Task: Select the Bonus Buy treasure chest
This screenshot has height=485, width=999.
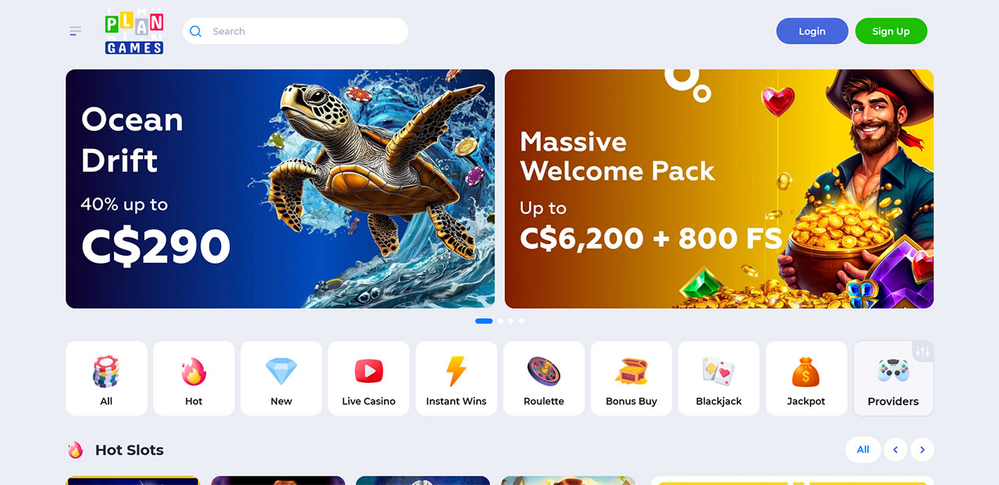Action: pyautogui.click(x=631, y=378)
